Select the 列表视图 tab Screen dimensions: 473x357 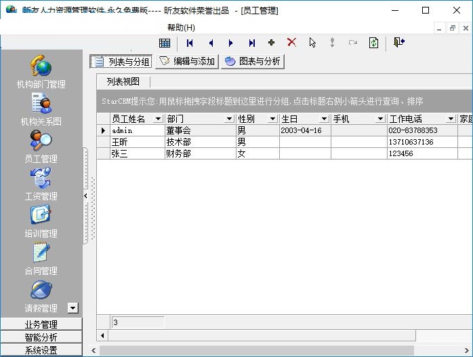coord(123,81)
